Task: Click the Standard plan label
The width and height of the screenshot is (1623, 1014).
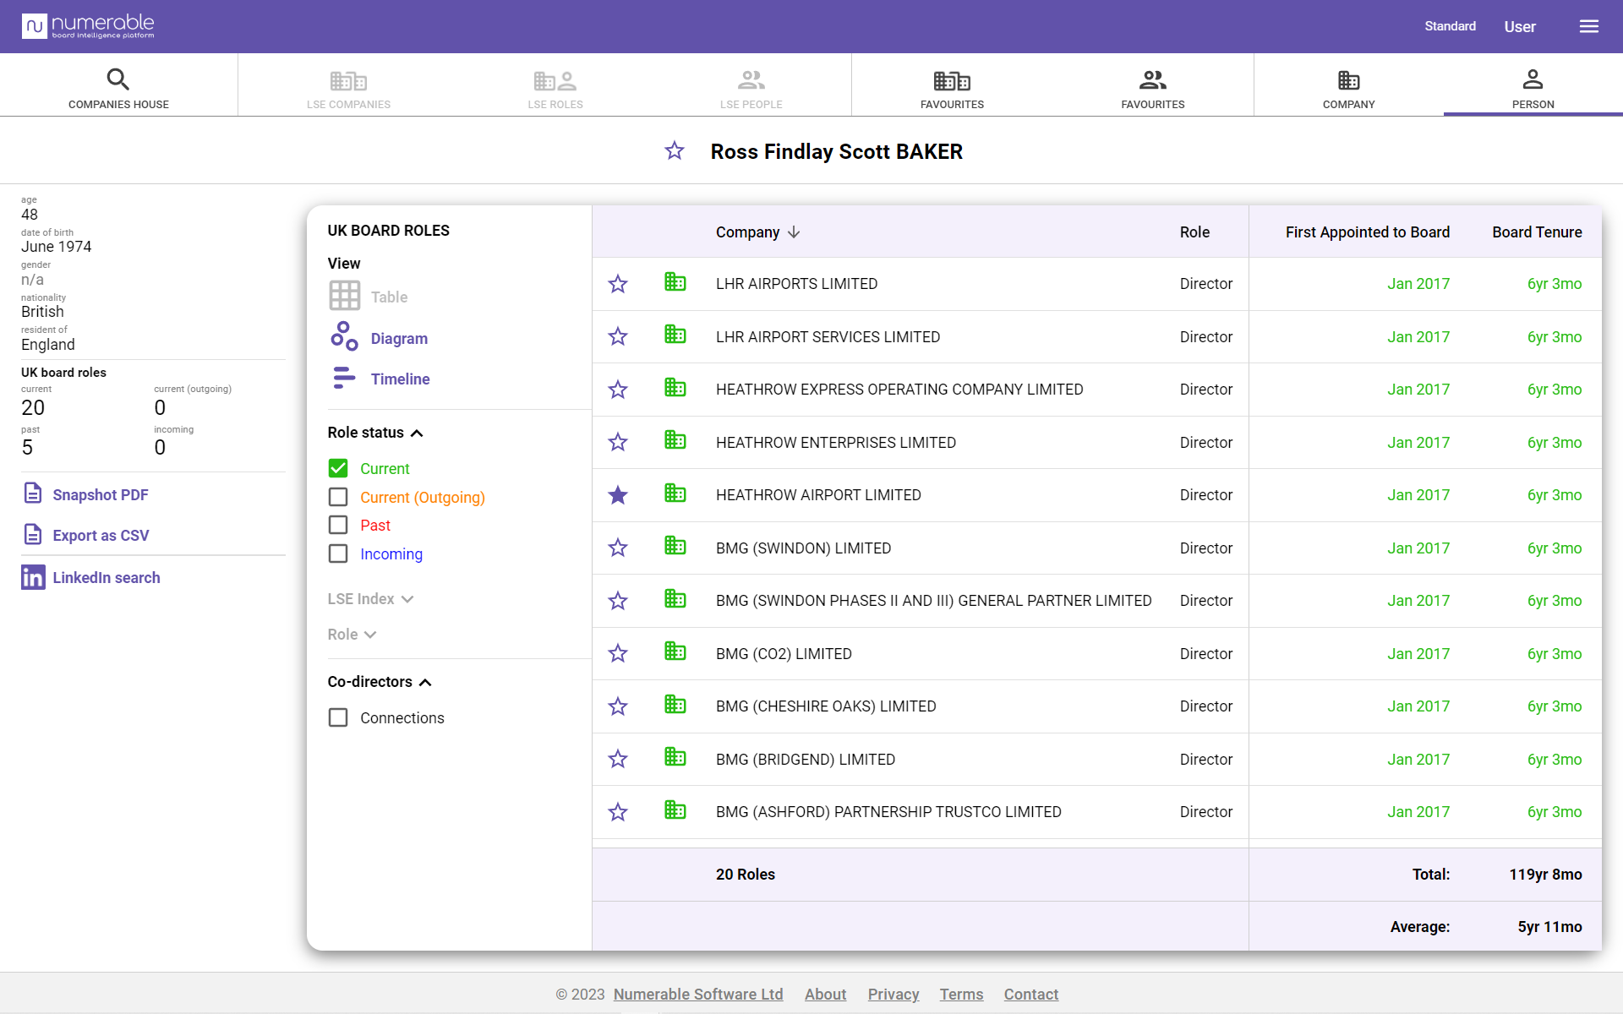Action: point(1450,26)
